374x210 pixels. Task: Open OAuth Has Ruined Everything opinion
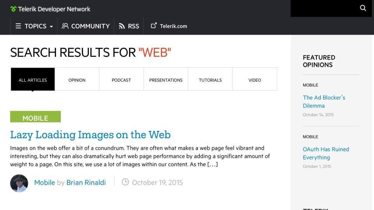coord(326,153)
